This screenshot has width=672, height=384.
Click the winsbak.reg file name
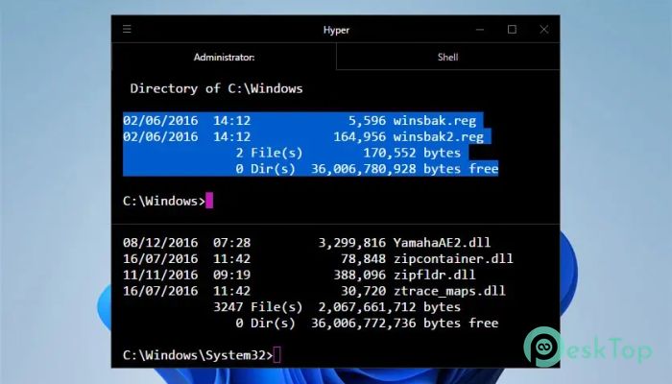point(435,121)
